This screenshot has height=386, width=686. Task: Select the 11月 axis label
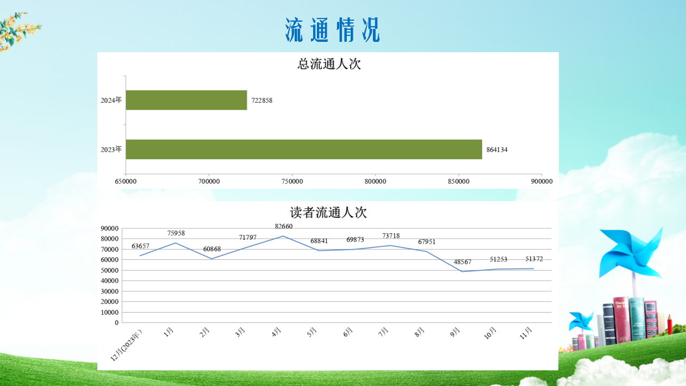(x=526, y=333)
